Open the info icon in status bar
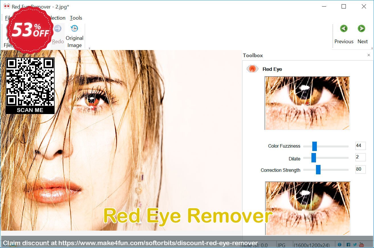Image resolution: width=374 pixels, height=248 pixels. coord(339,245)
